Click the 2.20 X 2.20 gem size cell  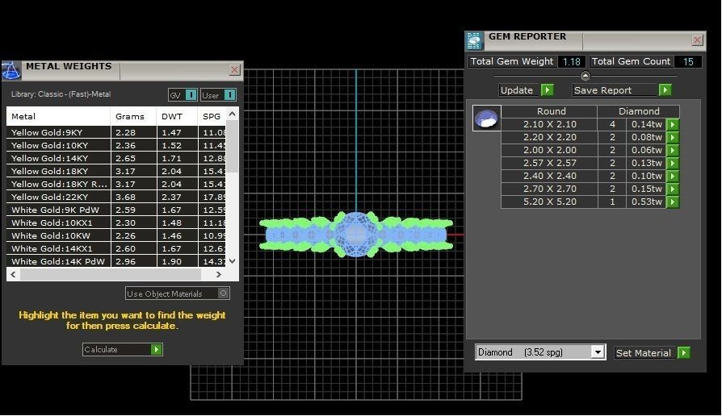coord(549,137)
